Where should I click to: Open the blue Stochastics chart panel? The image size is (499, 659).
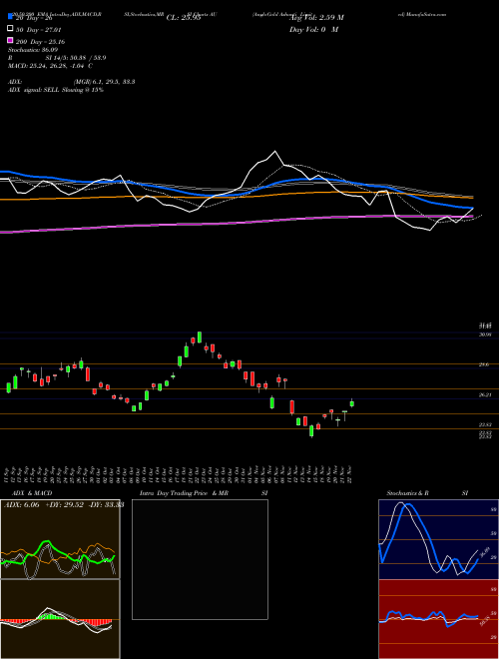438,539
